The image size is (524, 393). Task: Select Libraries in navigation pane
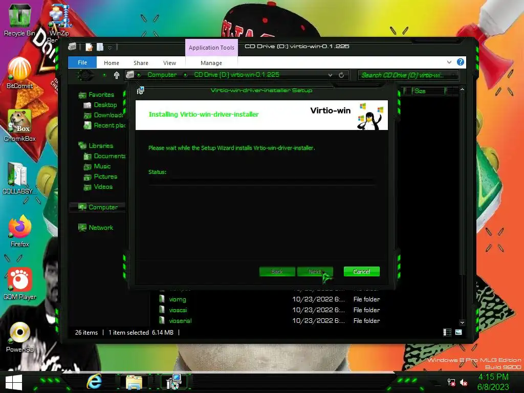click(100, 146)
